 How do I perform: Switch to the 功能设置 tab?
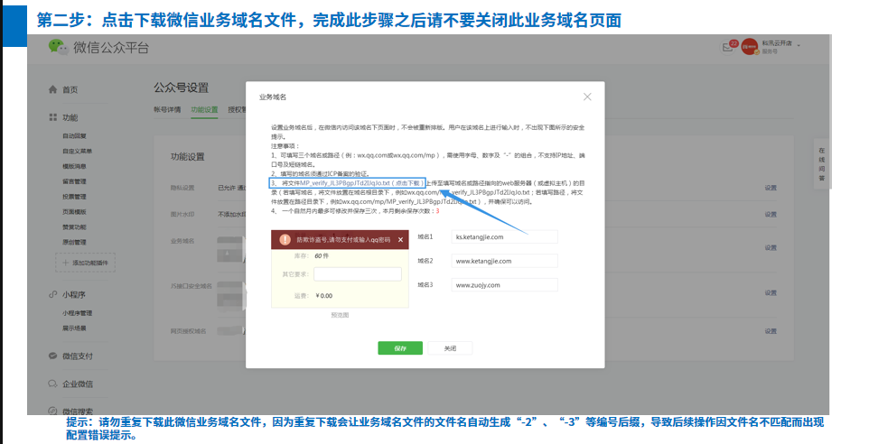(204, 109)
